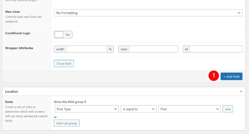Click the Wrapper Attributes label
Viewport: 249px width, 134px height.
tap(19, 48)
